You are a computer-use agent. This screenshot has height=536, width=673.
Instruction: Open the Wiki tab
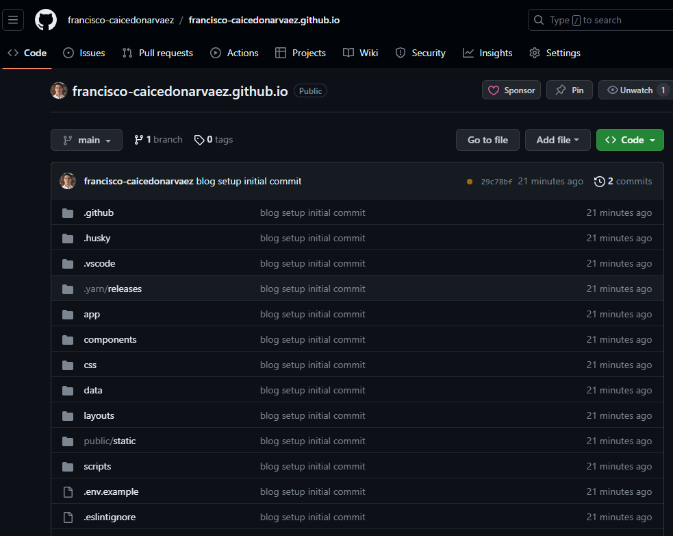click(x=361, y=53)
